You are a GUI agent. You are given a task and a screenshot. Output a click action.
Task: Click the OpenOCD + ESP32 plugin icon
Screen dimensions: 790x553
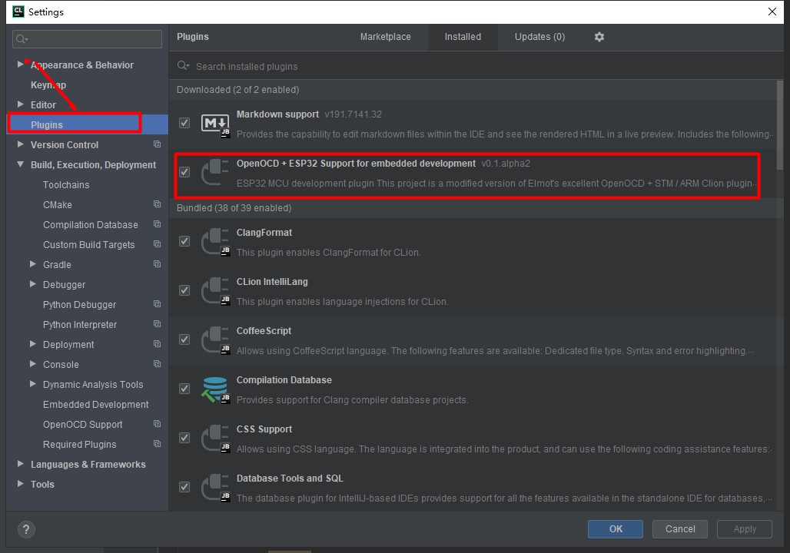[x=215, y=173]
